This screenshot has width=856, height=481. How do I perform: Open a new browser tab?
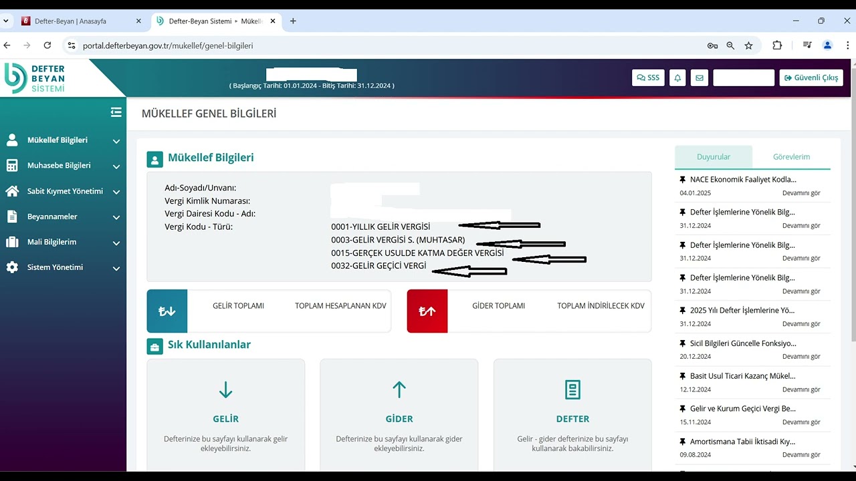(x=293, y=21)
